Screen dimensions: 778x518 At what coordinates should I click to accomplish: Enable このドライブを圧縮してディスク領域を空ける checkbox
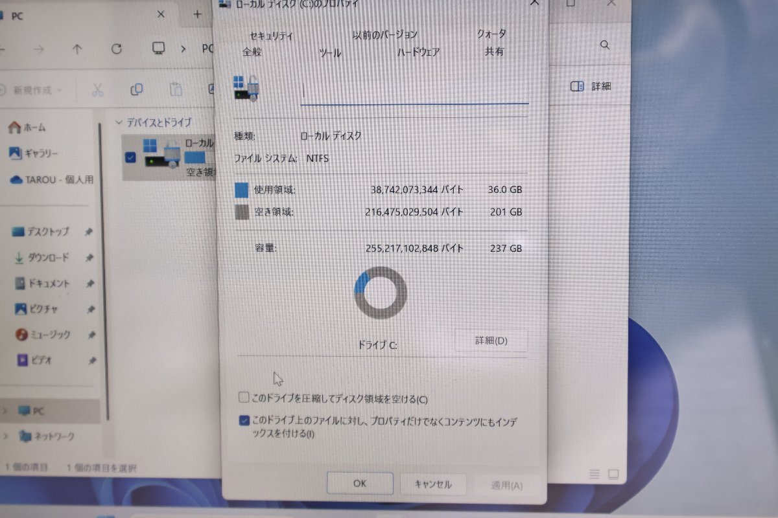tap(244, 398)
